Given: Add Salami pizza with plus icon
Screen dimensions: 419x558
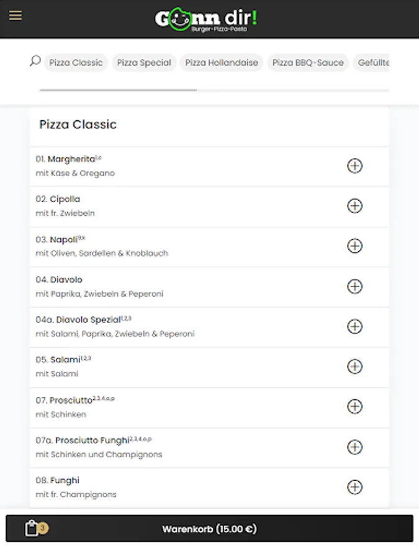Looking at the screenshot, I should 354,366.
